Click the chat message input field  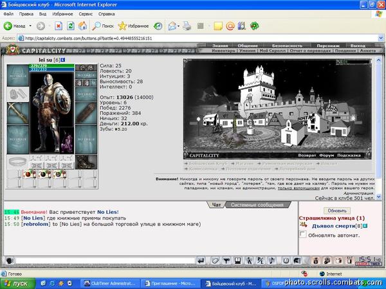point(105,261)
